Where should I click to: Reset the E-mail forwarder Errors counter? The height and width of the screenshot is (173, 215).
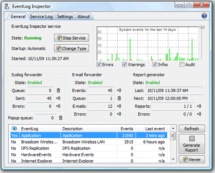[119, 114]
